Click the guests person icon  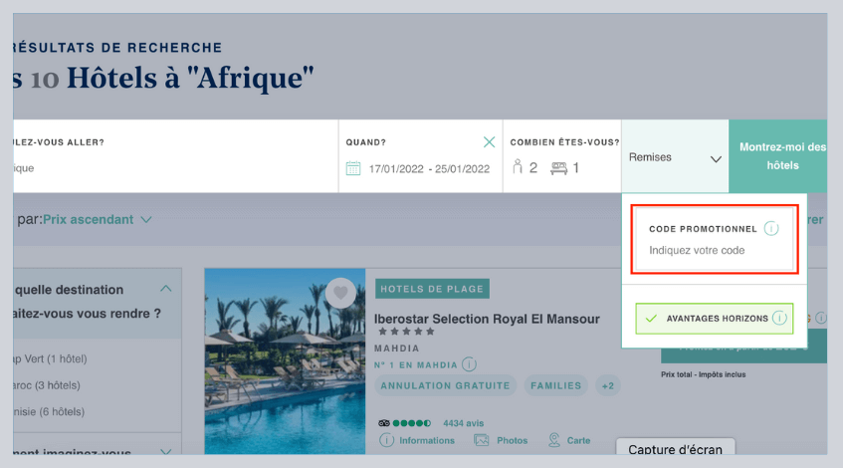[x=518, y=167]
